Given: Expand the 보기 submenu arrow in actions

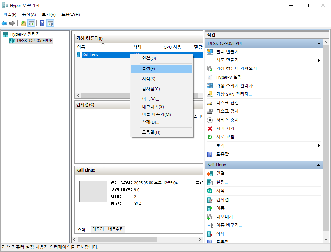Looking at the screenshot, I should pos(319,146).
